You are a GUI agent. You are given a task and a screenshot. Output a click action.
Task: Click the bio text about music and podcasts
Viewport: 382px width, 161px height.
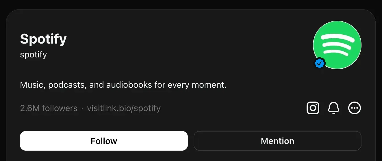(x=123, y=85)
